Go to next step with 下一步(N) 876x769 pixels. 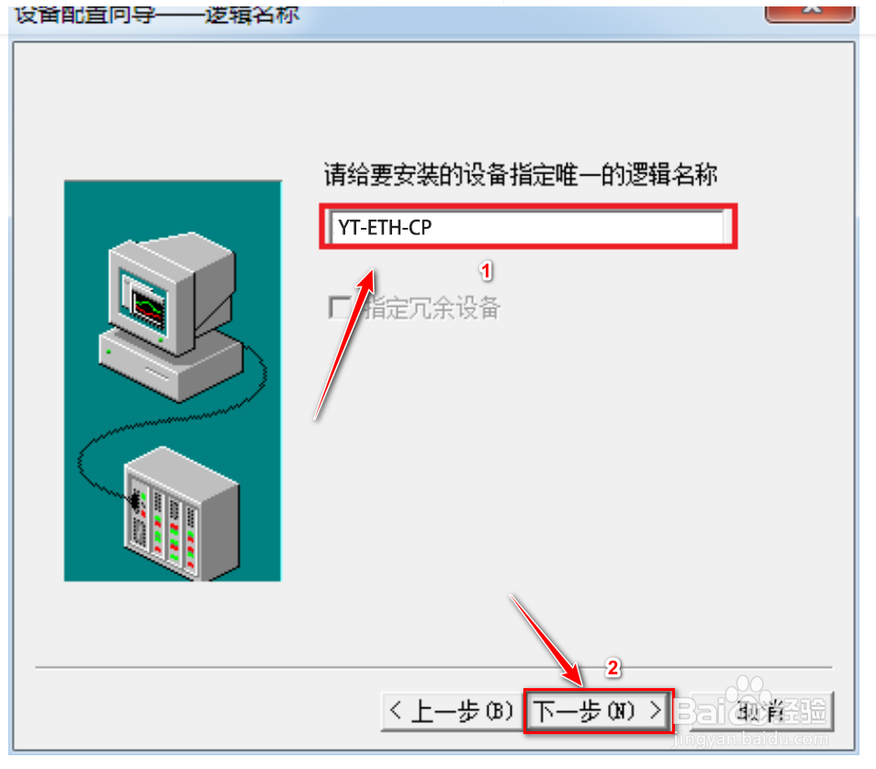599,711
